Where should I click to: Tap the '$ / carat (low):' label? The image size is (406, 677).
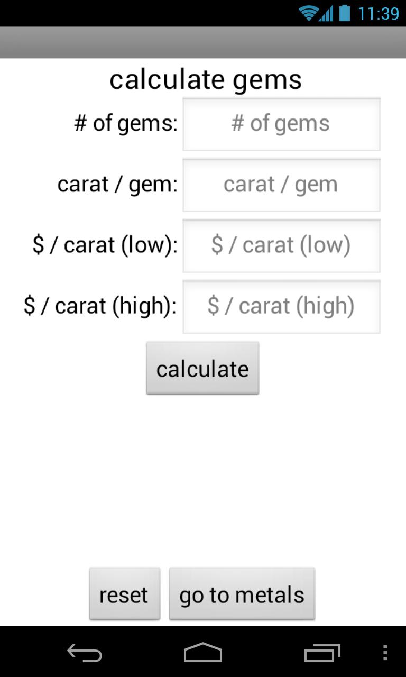(x=105, y=245)
